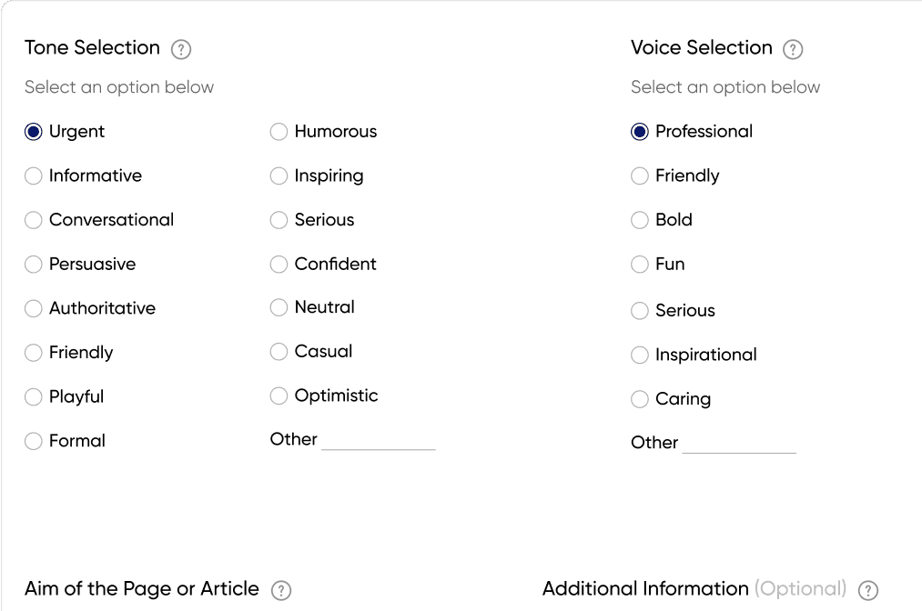Click the Additional Information help icon
The width and height of the screenshot is (922, 611).
click(x=868, y=590)
